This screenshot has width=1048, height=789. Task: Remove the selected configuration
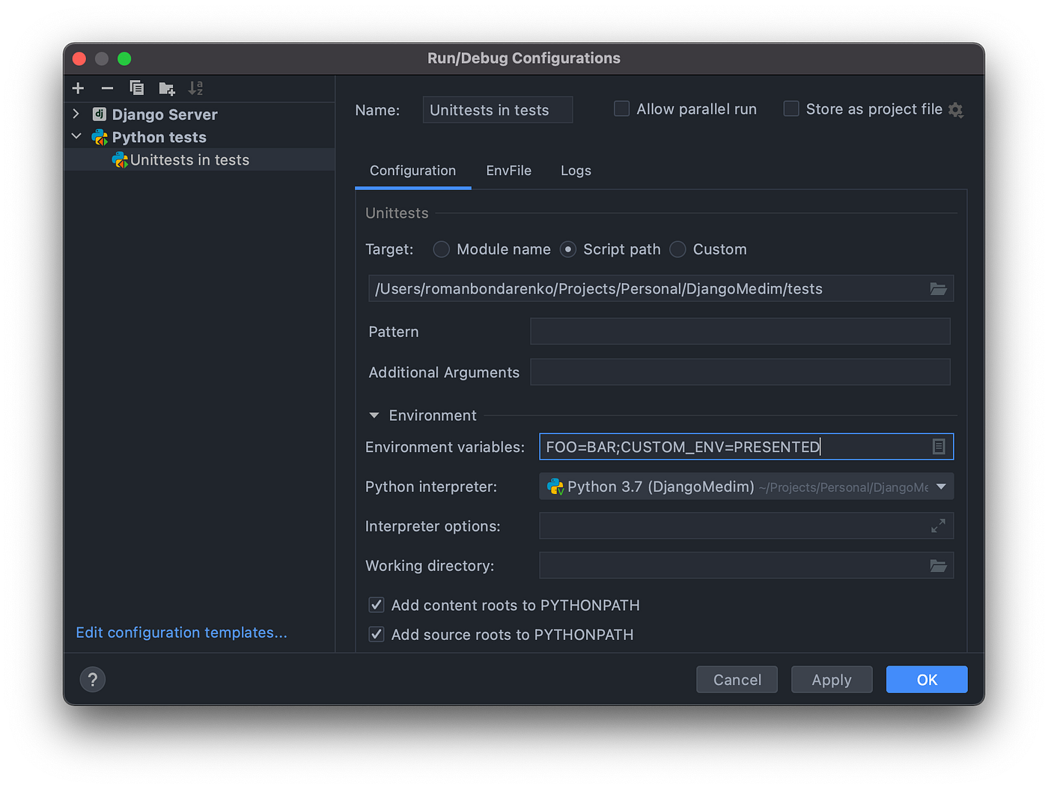click(x=107, y=88)
